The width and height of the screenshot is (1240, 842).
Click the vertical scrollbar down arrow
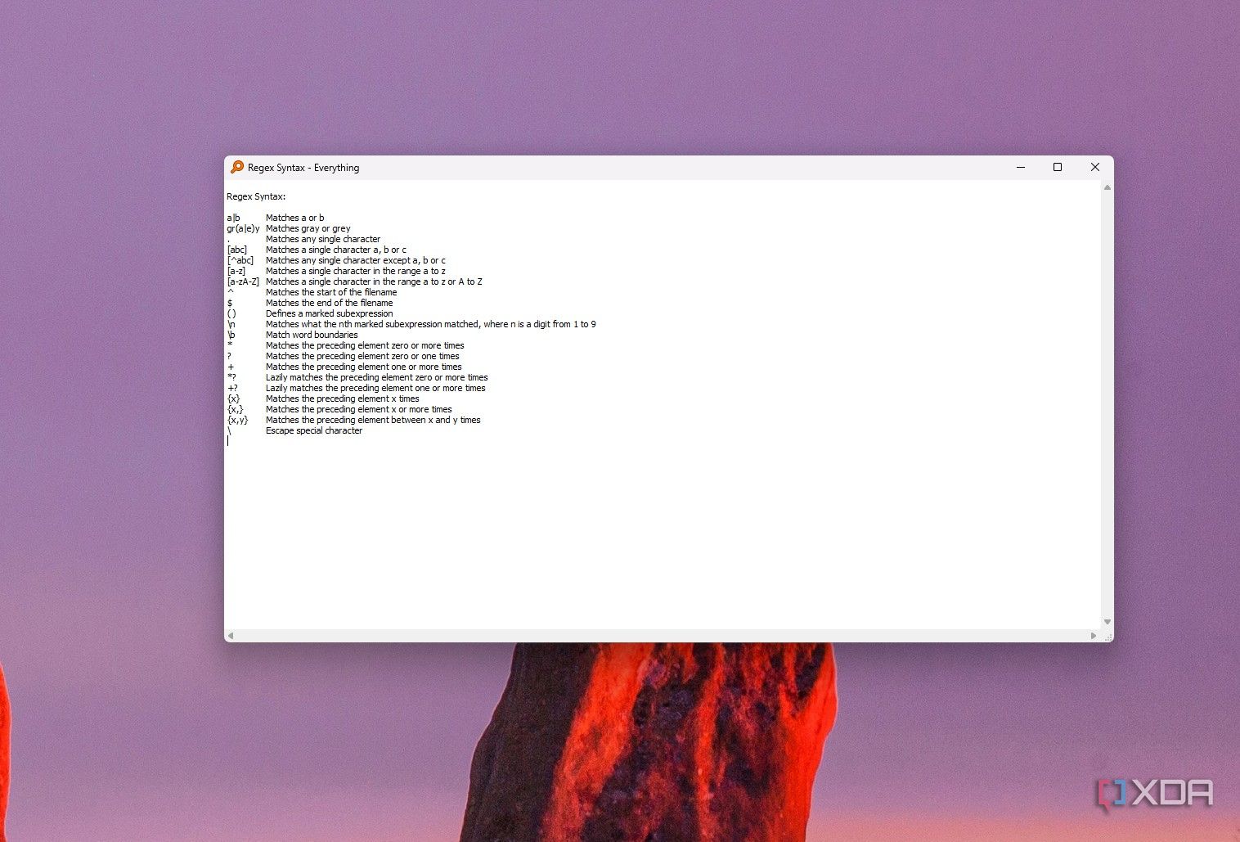[x=1107, y=622]
